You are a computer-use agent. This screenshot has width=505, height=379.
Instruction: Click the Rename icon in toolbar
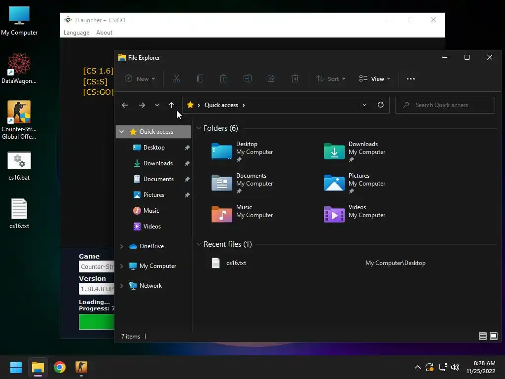[x=248, y=78]
